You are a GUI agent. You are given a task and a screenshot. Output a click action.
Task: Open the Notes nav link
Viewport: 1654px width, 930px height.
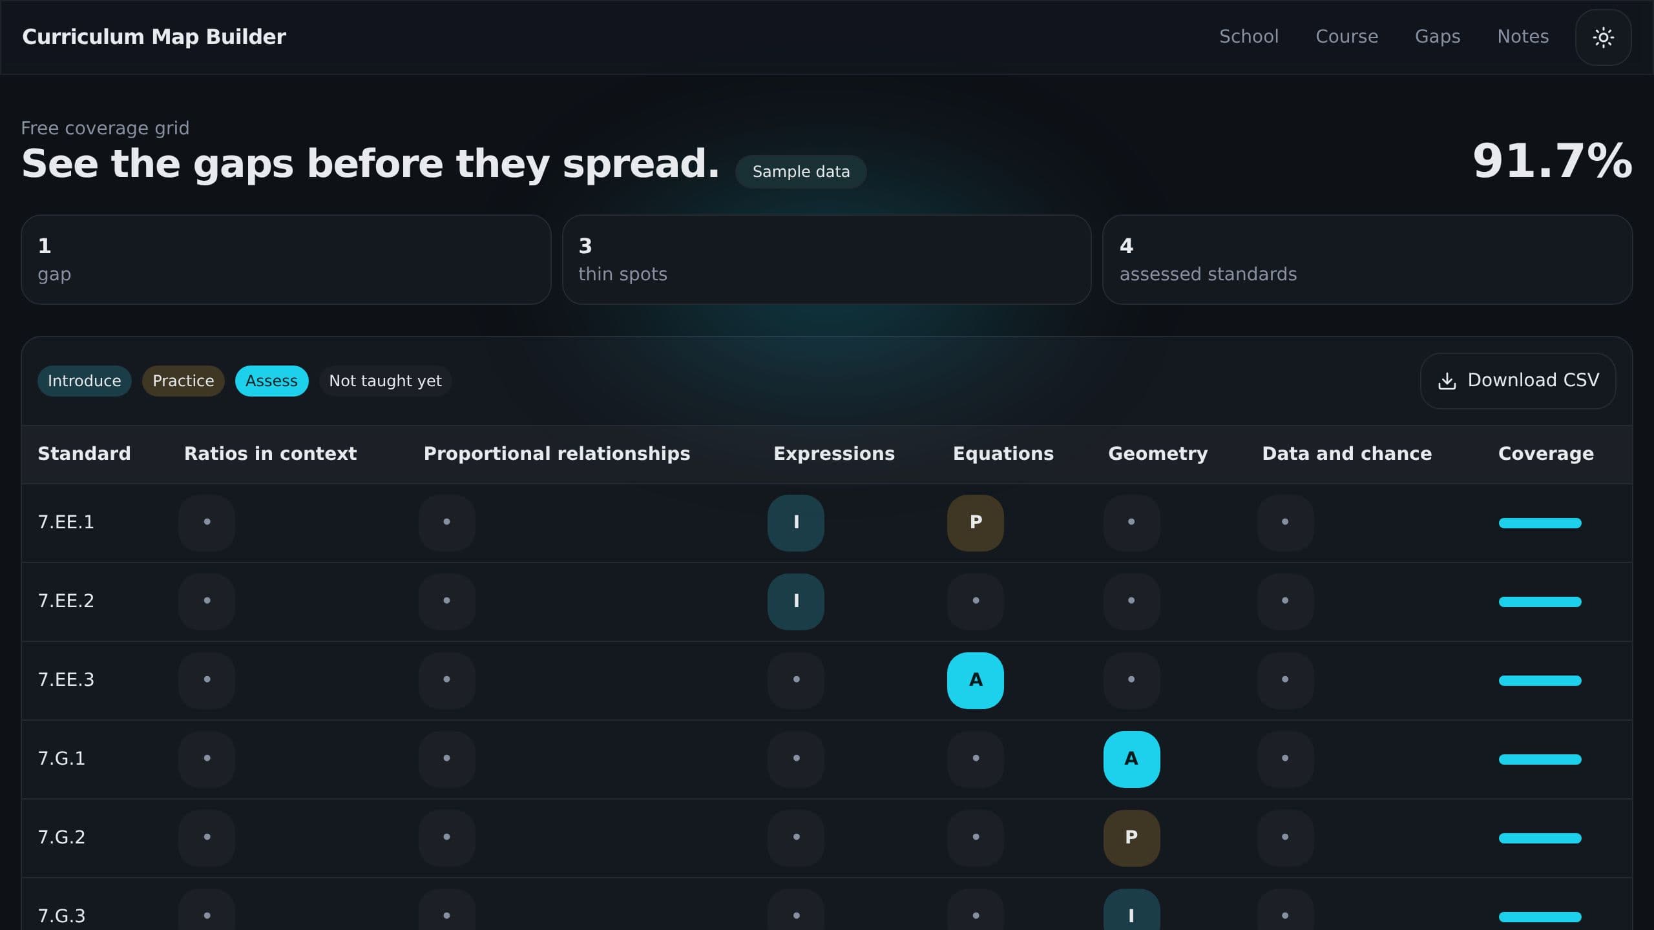click(1523, 37)
